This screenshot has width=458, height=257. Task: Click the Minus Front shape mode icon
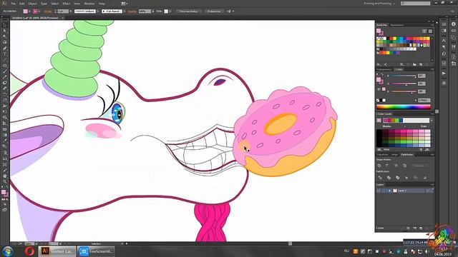pyautogui.click(x=387, y=166)
